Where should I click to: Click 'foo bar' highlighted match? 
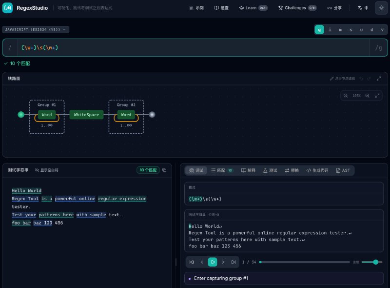(21, 223)
